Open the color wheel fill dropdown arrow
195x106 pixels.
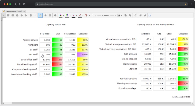coord(63,15)
